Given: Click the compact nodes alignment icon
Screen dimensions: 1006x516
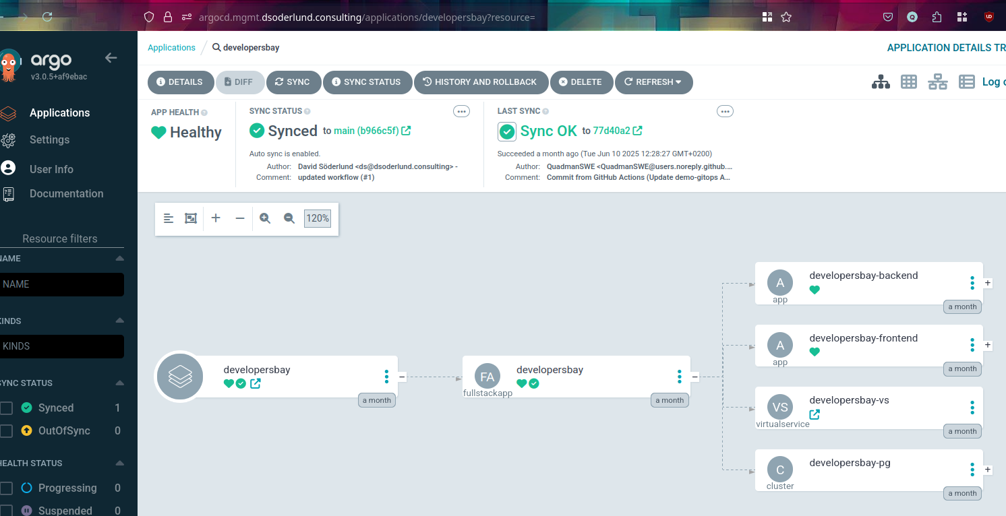Looking at the screenshot, I should click(x=169, y=218).
